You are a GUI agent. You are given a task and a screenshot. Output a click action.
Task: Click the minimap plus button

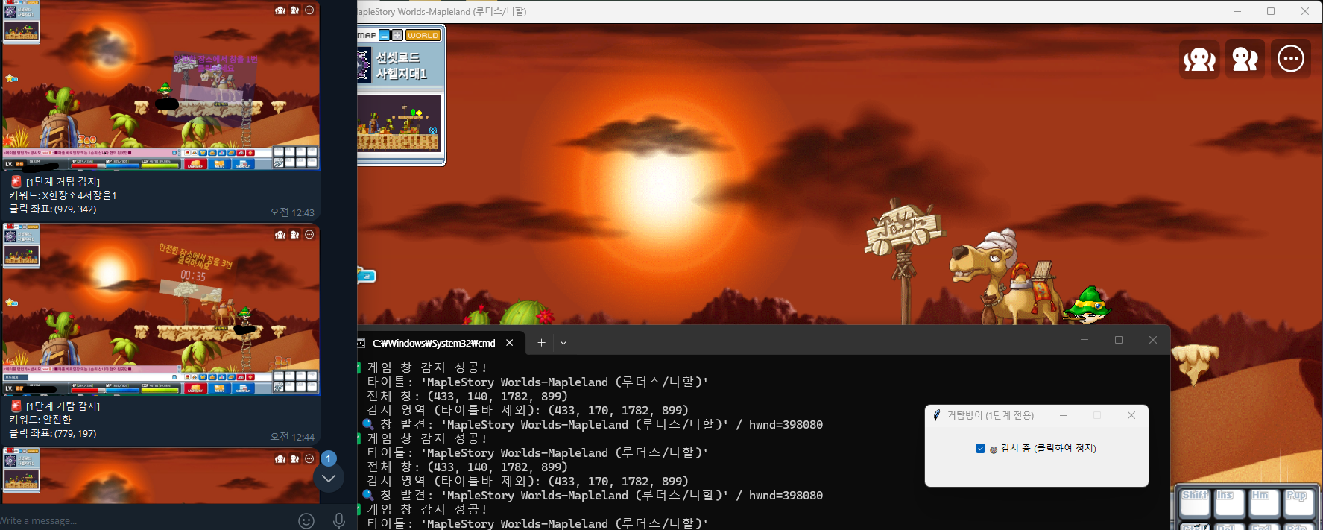(397, 35)
